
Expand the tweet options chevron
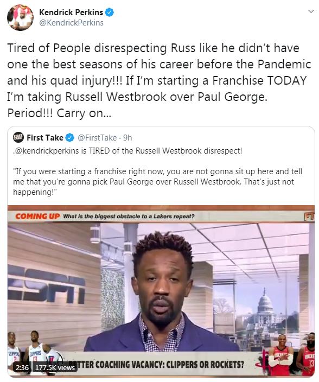coord(311,11)
